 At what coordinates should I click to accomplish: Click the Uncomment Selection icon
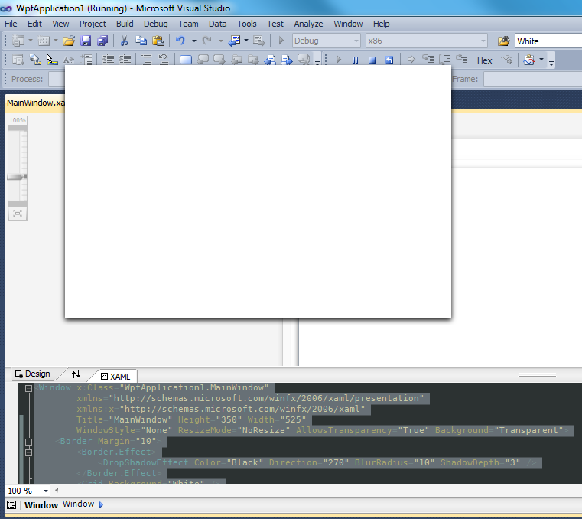[x=164, y=60]
